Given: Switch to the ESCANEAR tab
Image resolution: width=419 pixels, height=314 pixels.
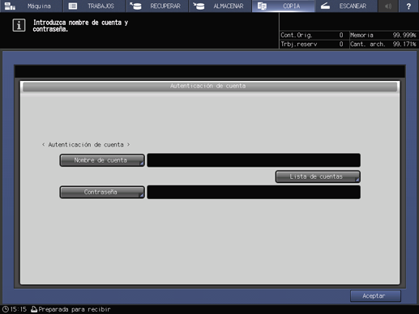Looking at the screenshot, I should tap(346, 6).
